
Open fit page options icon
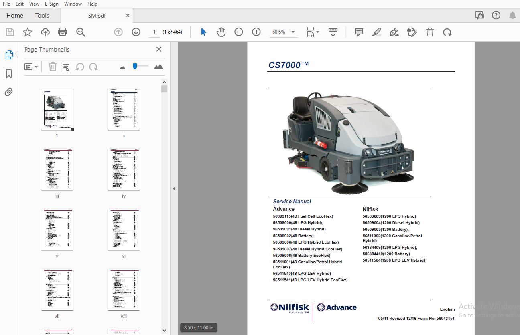pos(313,32)
